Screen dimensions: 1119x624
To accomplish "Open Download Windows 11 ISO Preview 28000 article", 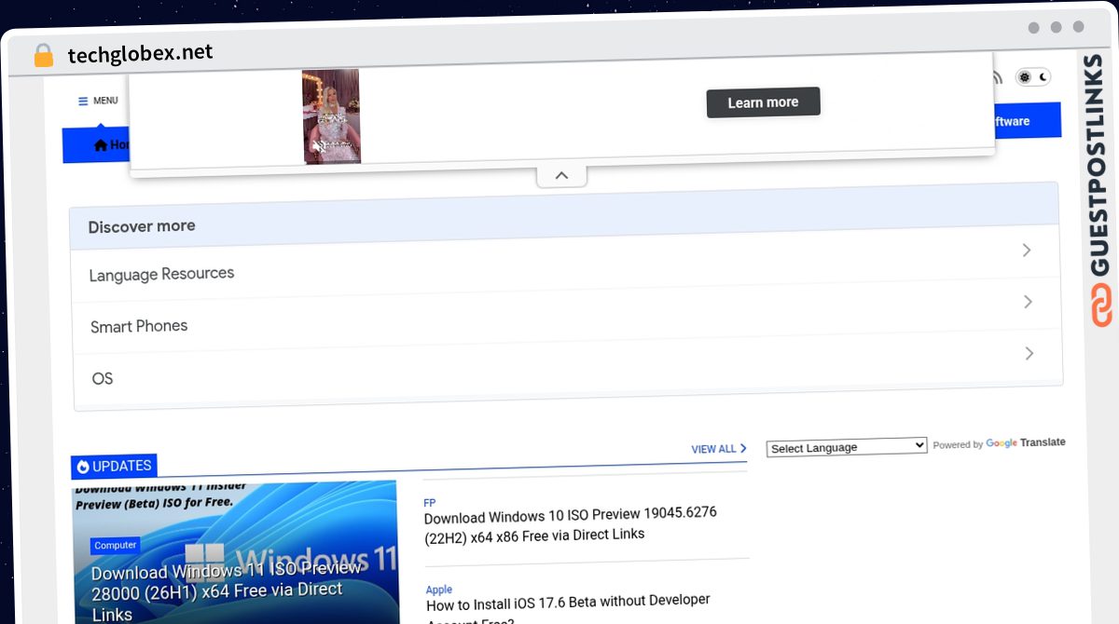I will point(227,590).
